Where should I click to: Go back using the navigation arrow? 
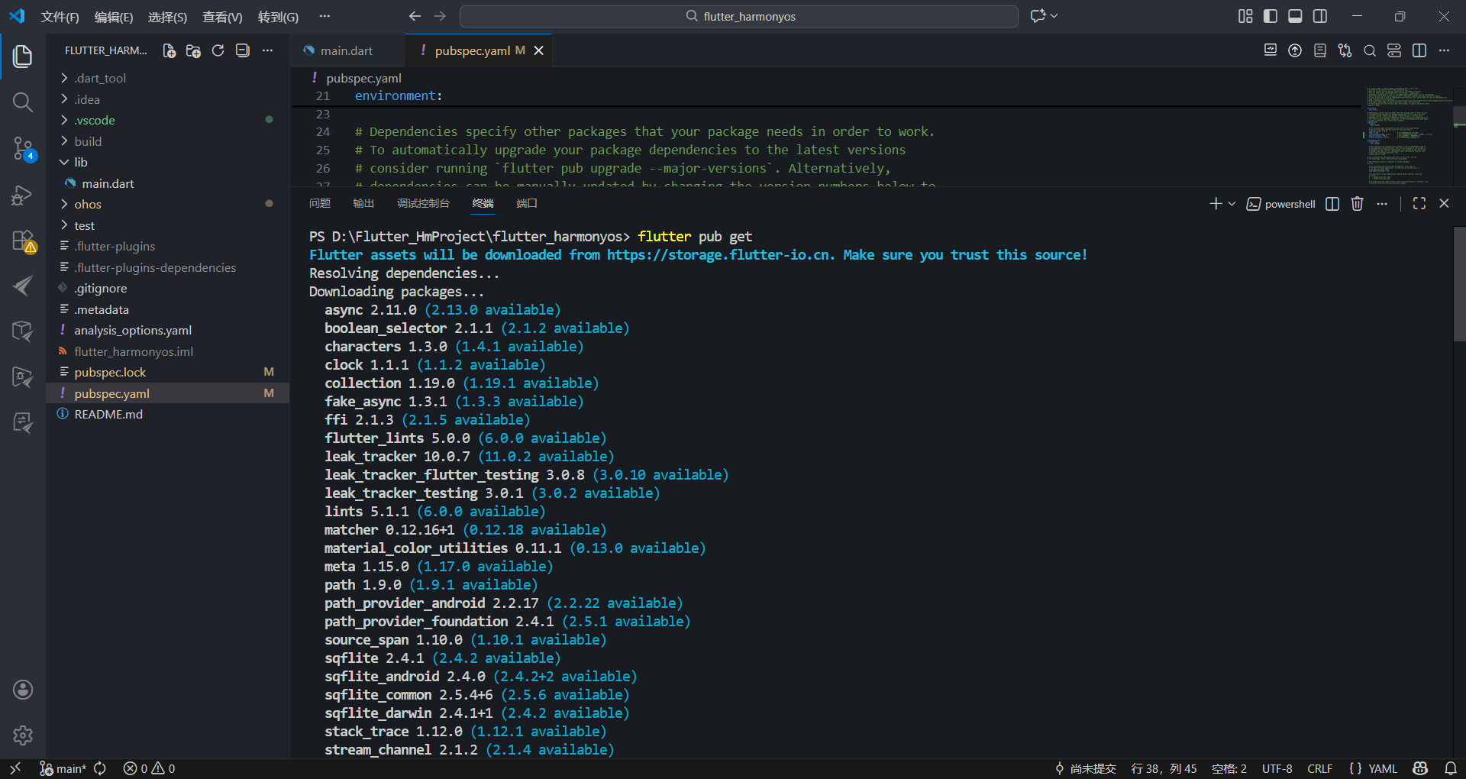(x=415, y=16)
